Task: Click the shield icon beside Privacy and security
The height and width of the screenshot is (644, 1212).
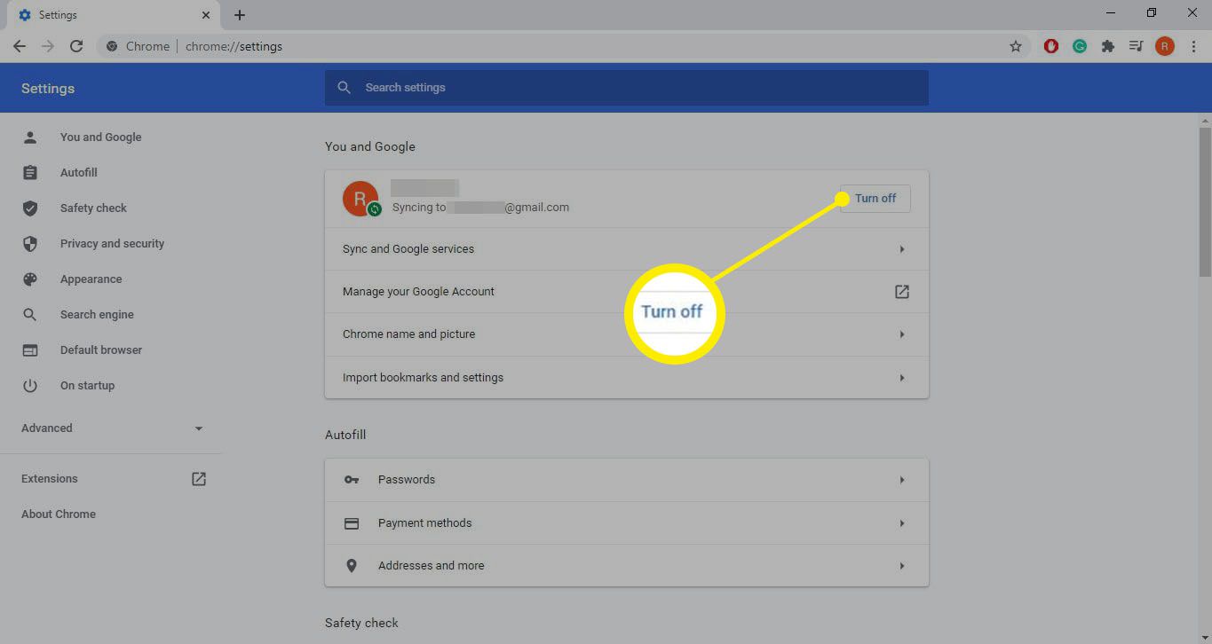Action: 30,244
